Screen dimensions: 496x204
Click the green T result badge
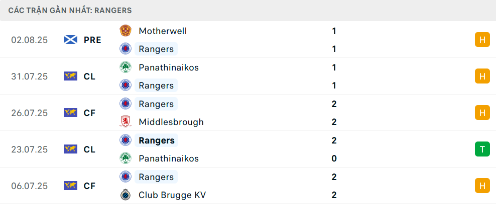point(482,149)
